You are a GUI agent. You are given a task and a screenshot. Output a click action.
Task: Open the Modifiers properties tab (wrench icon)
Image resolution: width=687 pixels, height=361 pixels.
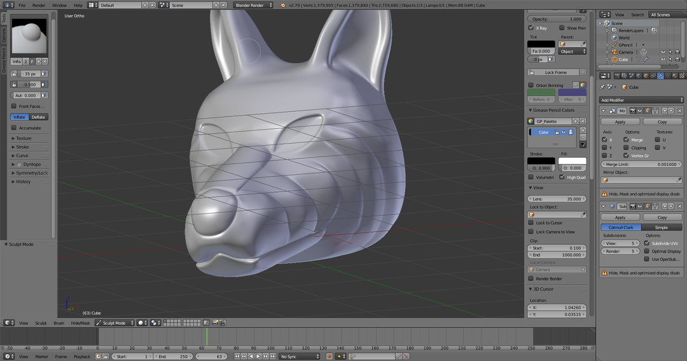(x=659, y=76)
